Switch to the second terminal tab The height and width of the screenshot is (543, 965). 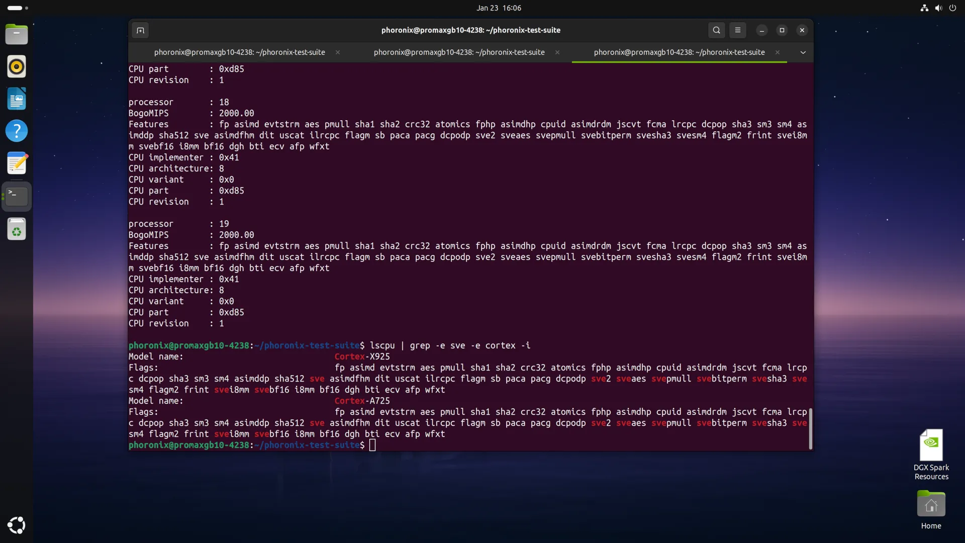tap(459, 52)
